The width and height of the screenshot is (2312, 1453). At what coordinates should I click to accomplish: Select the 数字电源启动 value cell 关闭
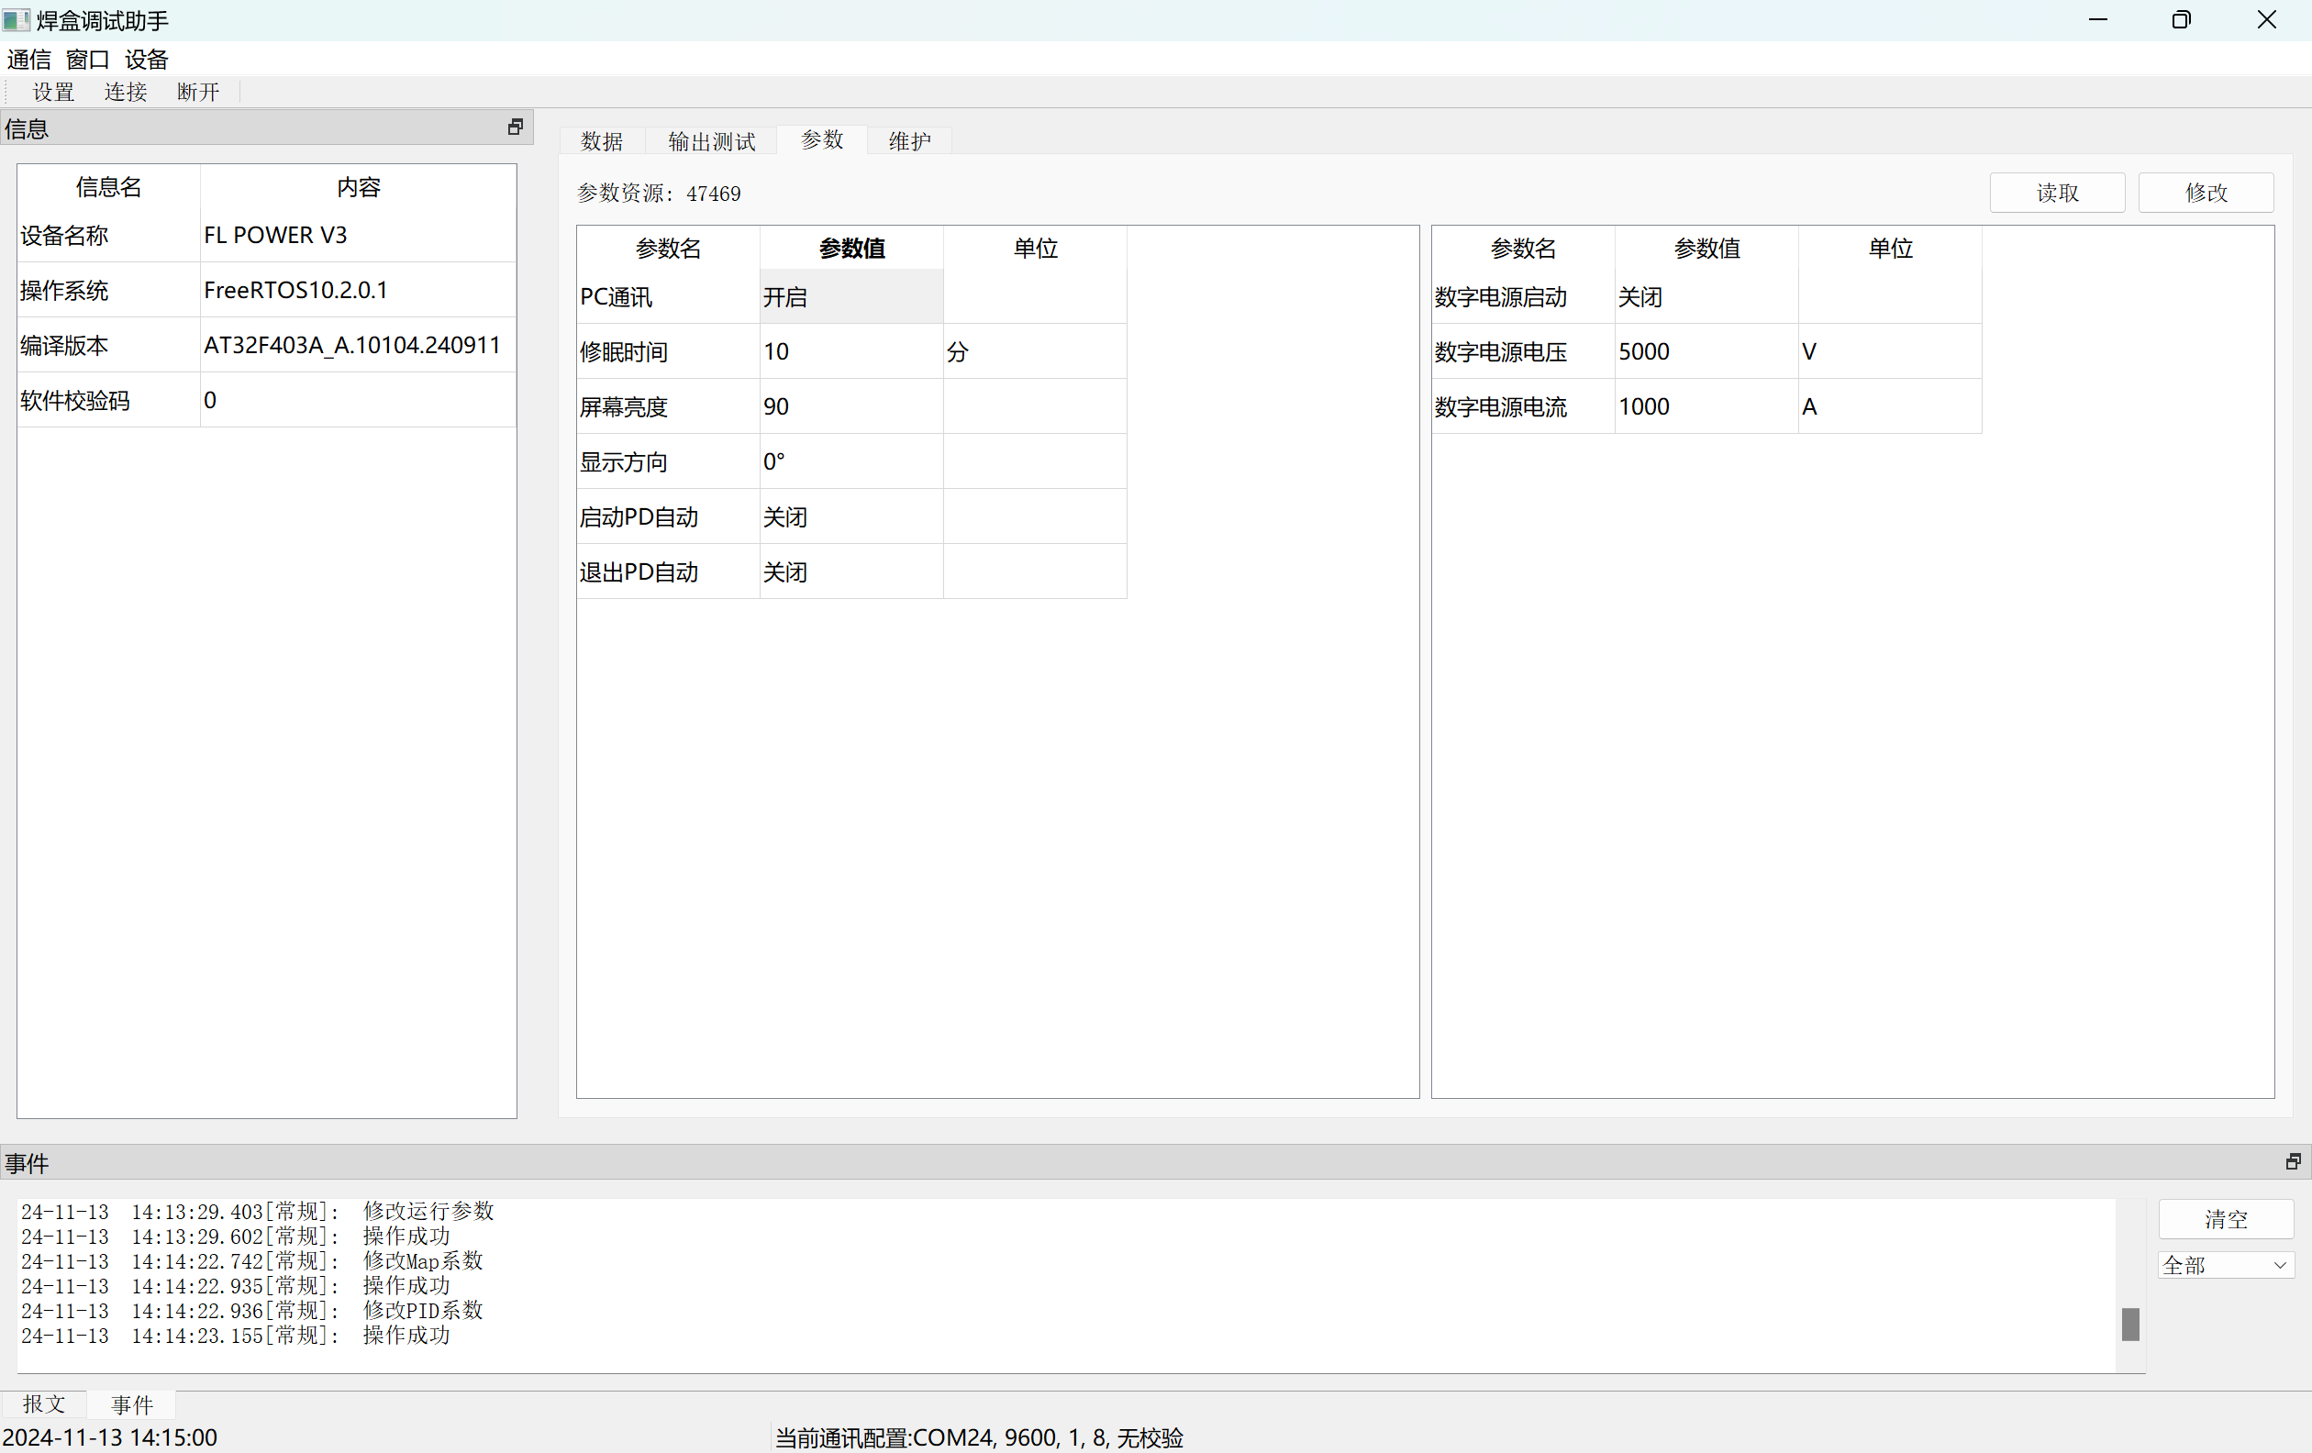coord(1707,296)
